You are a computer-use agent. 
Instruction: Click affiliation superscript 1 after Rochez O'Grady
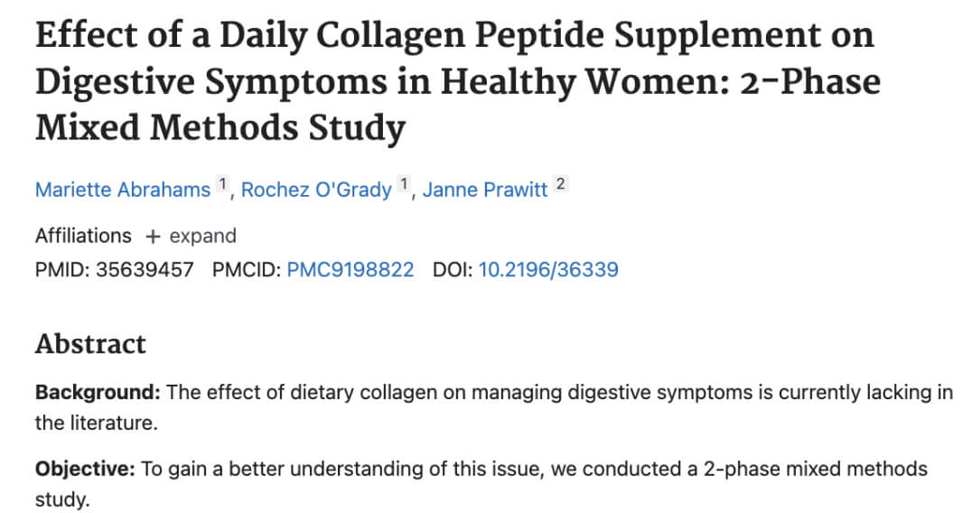406,186
